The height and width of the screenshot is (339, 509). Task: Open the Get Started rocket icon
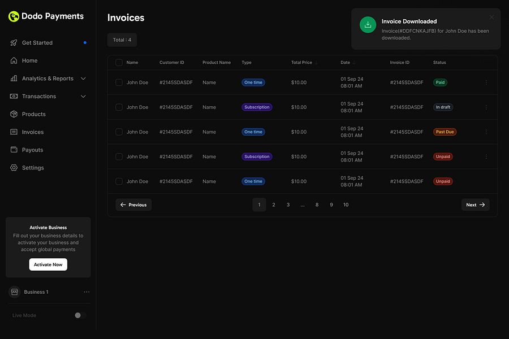14,42
